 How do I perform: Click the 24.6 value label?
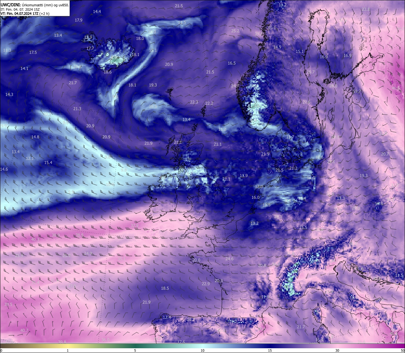point(229,259)
